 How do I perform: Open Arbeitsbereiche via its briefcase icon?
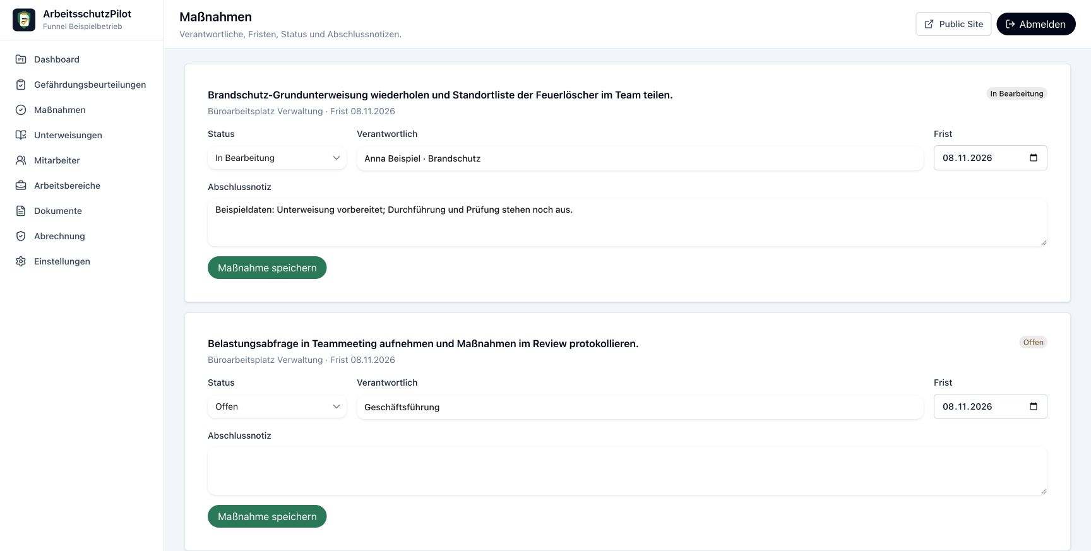coord(21,186)
